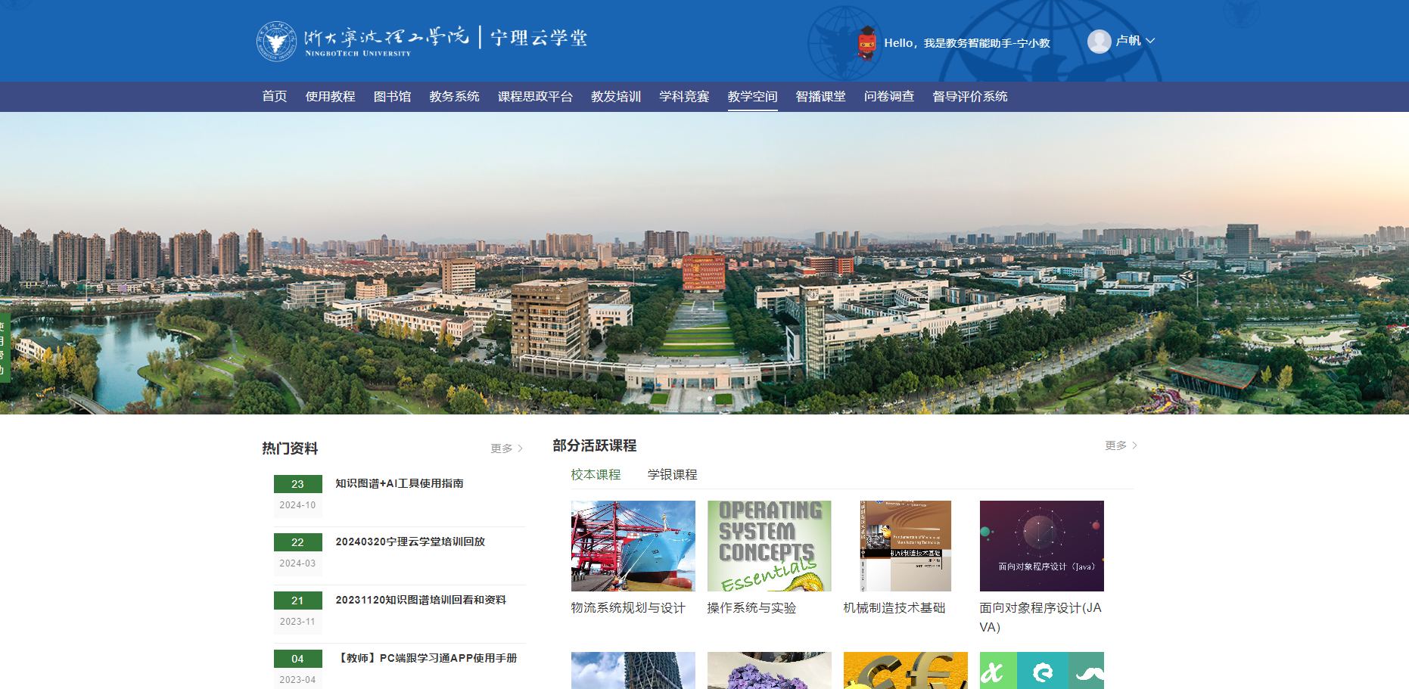Select the bright second carousel dot
The height and width of the screenshot is (689, 1409).
point(710,398)
